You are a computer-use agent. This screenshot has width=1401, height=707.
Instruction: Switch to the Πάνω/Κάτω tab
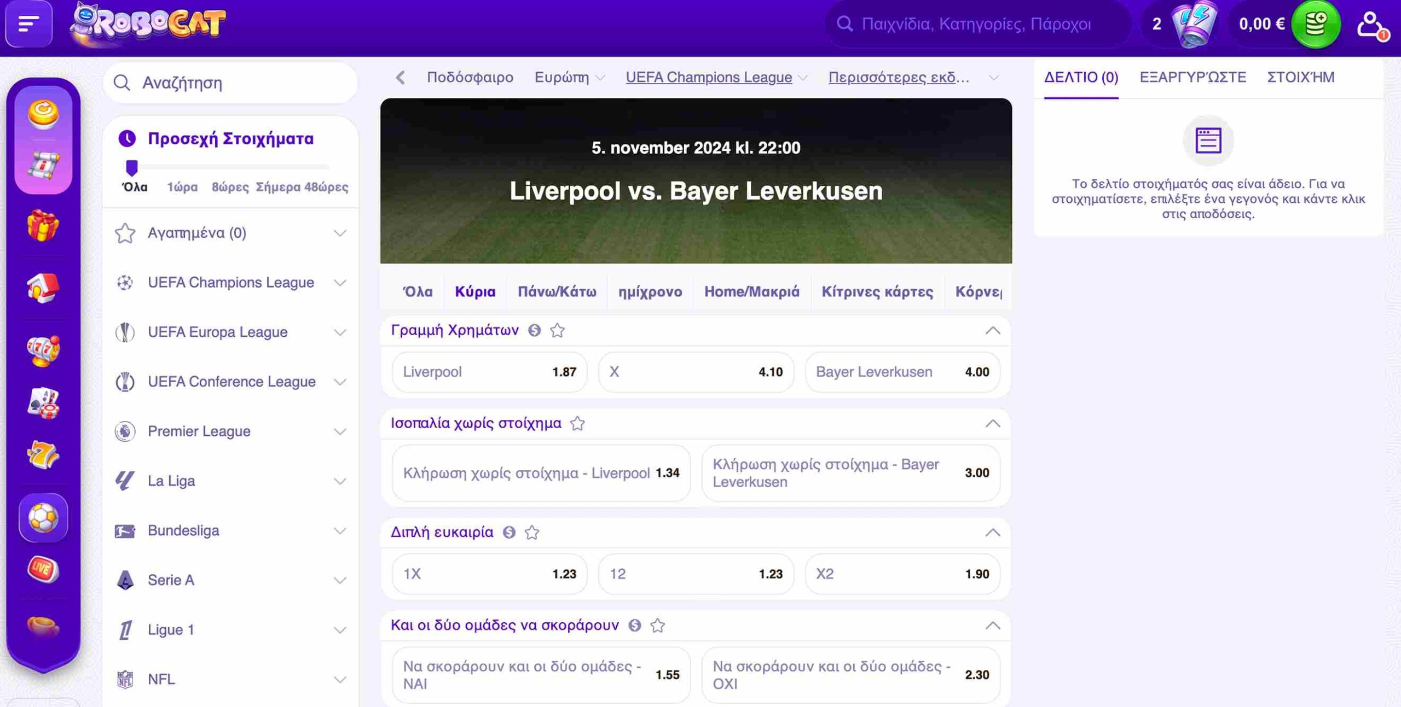557,291
